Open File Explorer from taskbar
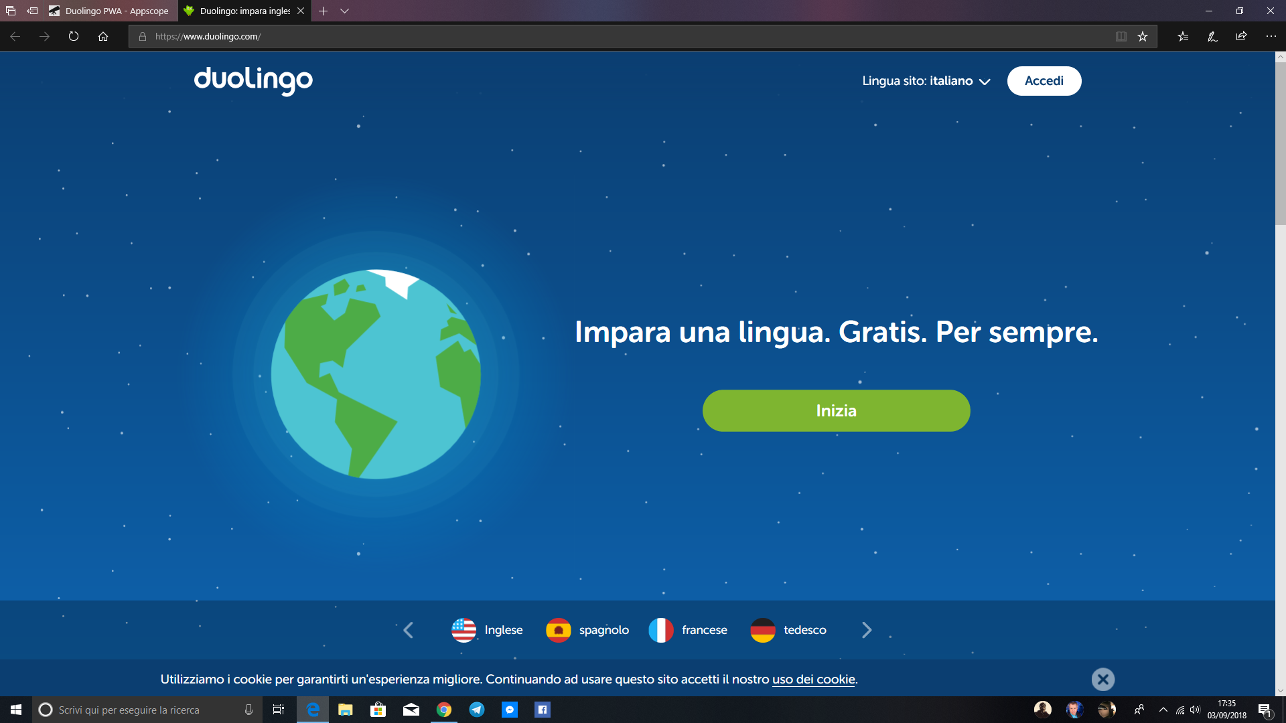Viewport: 1286px width, 723px height. [346, 710]
